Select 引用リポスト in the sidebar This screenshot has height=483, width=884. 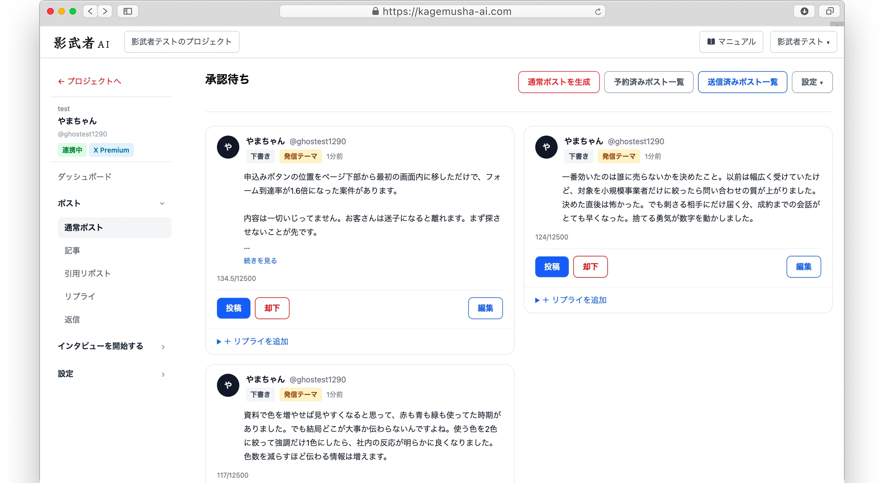(87, 273)
